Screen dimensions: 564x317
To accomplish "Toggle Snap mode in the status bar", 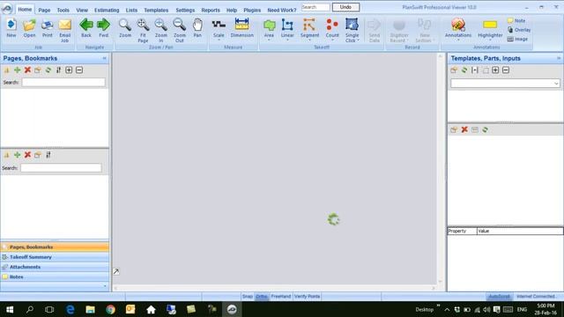I will click(x=248, y=296).
